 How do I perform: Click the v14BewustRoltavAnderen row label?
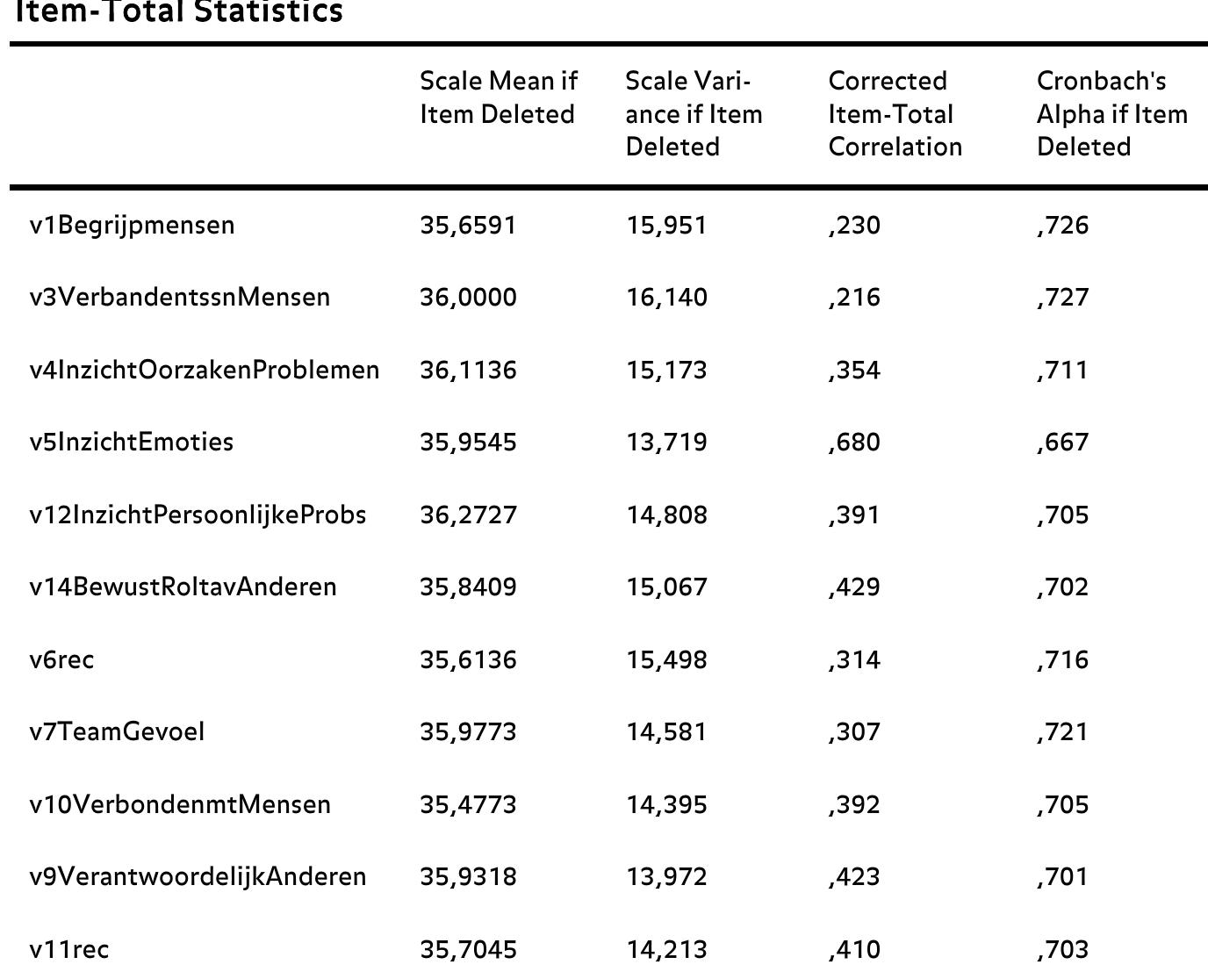tap(183, 587)
